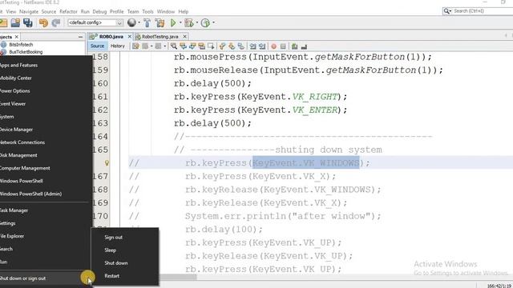Switch to the Source view
Viewport: 513px width, 288px height.
point(97,46)
